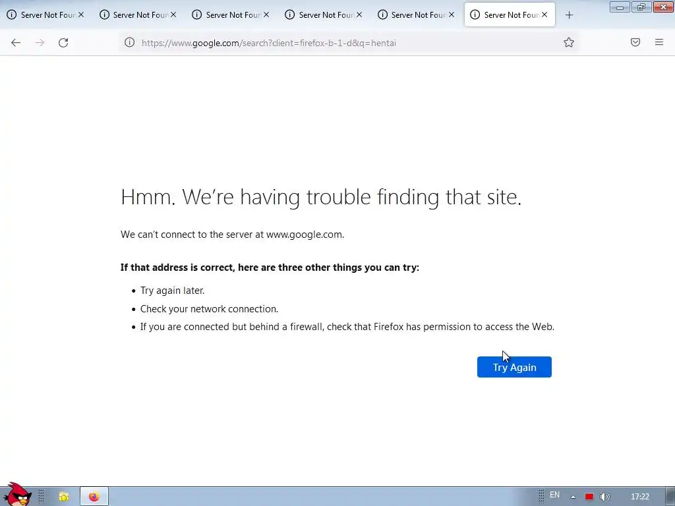The height and width of the screenshot is (506, 675).
Task: Open the file explorer taskbar icon
Action: (64, 497)
